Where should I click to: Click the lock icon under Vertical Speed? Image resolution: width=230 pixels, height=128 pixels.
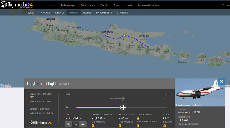[x=138, y=118]
